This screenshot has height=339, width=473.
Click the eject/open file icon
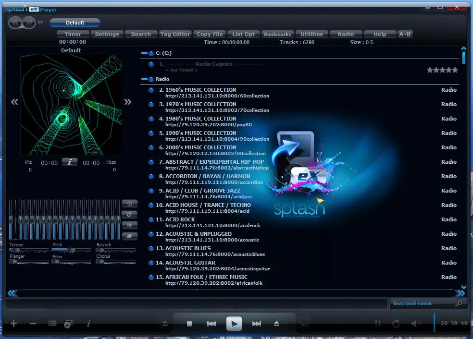276,324
